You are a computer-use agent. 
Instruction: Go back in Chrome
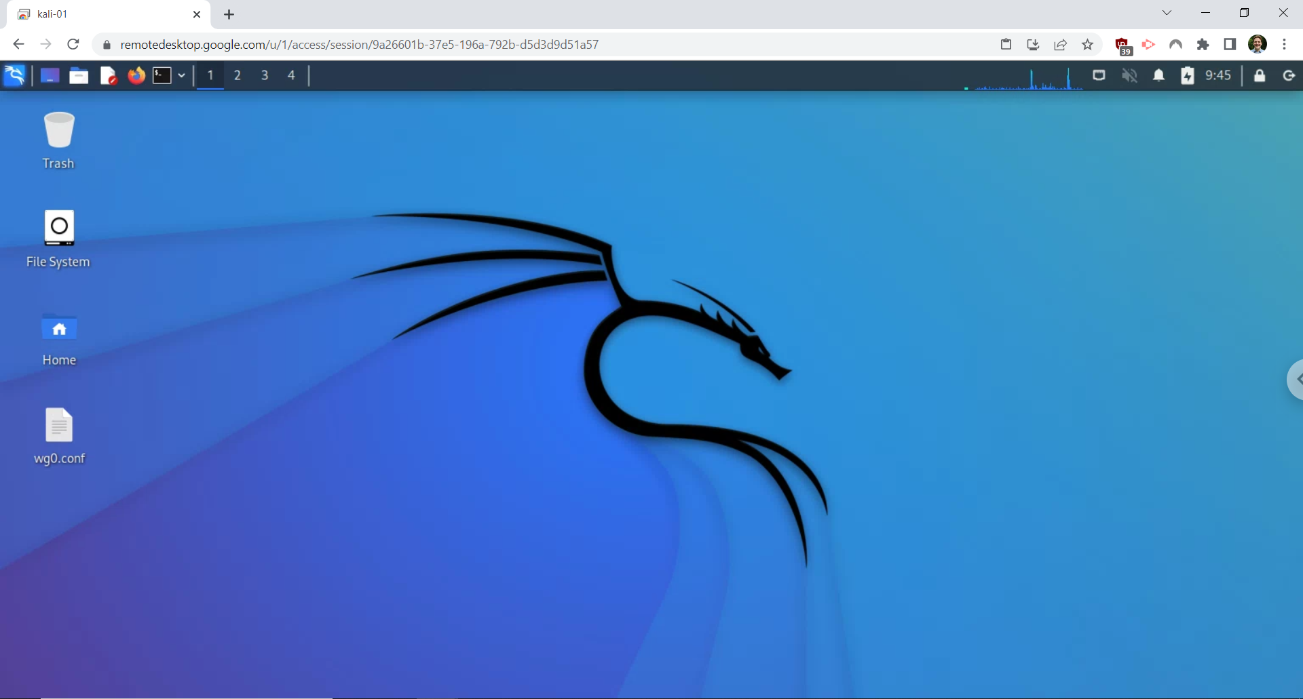click(x=18, y=44)
